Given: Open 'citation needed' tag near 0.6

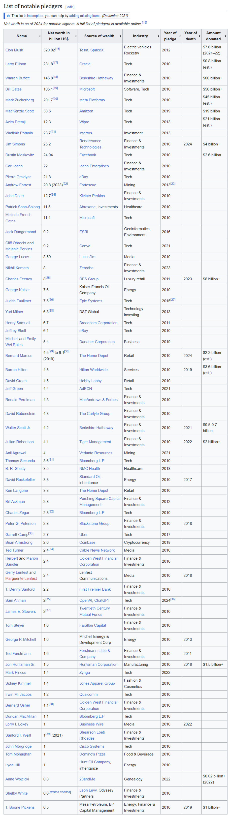Looking at the screenshot, I should (x=60, y=792).
